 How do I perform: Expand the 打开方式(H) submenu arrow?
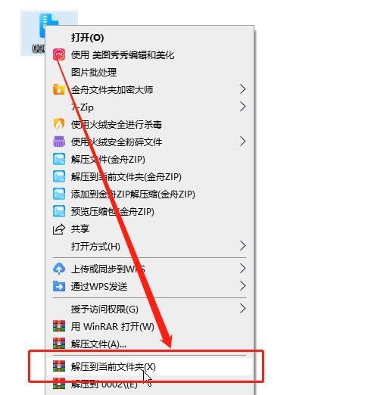click(242, 246)
